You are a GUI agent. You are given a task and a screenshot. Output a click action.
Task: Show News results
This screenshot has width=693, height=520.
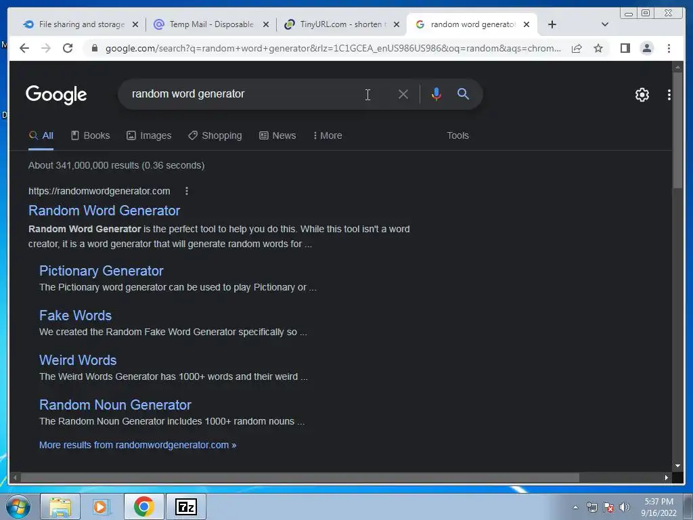tap(277, 135)
